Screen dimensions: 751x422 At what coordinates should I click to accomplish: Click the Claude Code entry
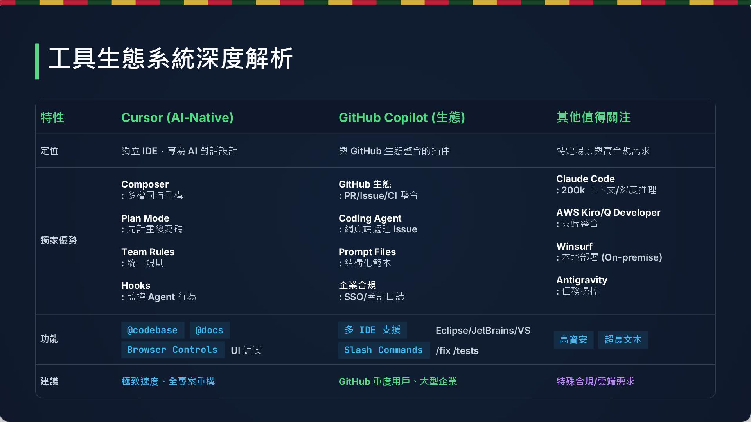(585, 179)
